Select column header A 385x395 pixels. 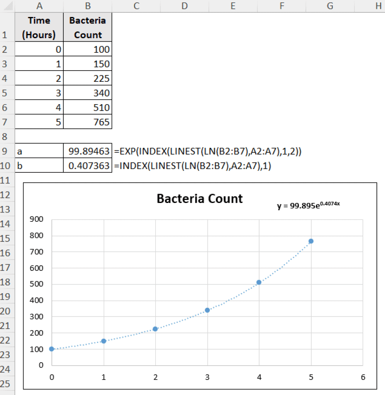39,6
